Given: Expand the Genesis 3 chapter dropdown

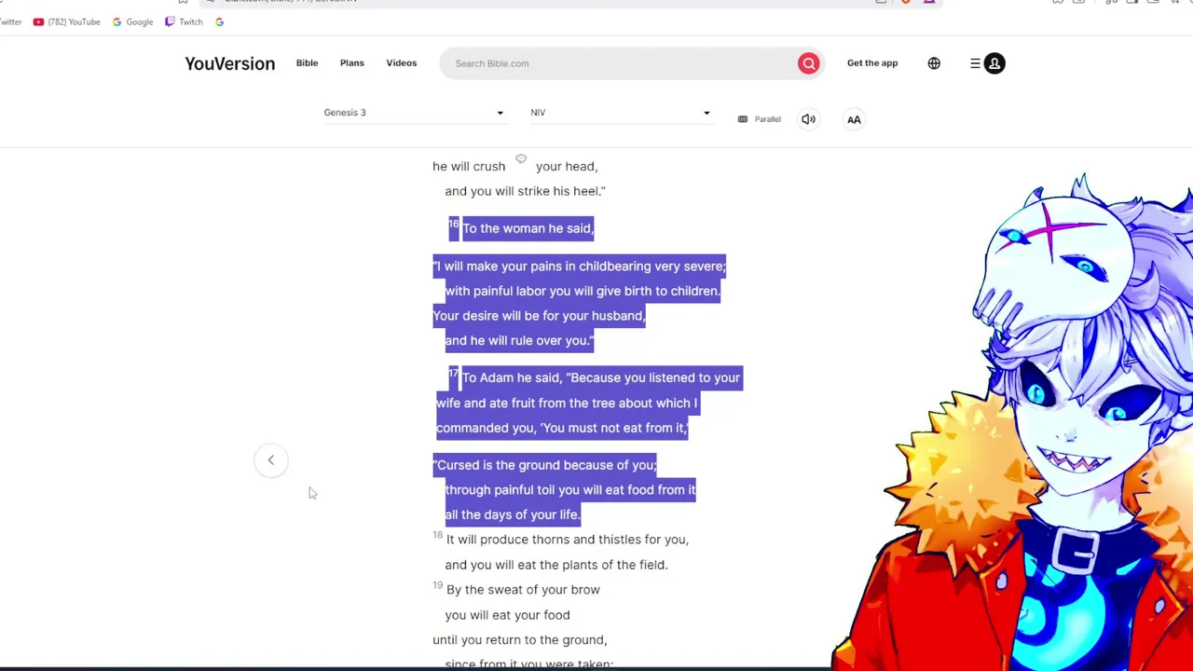Looking at the screenshot, I should (414, 113).
